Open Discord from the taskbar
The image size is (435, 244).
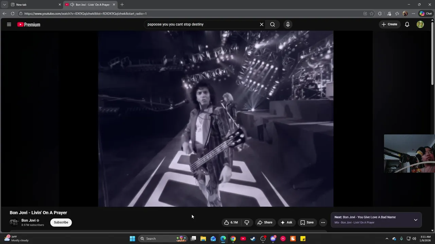[273, 239]
